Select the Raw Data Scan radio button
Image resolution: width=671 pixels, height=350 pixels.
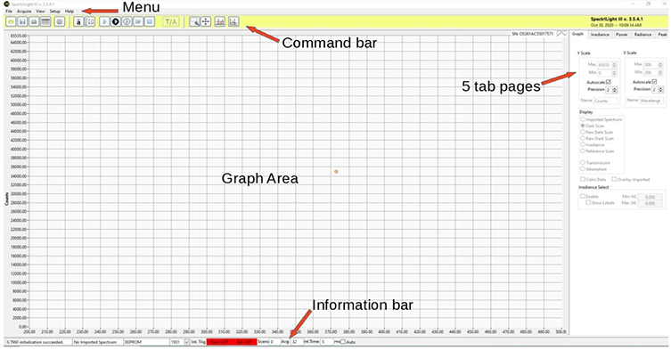[583, 132]
